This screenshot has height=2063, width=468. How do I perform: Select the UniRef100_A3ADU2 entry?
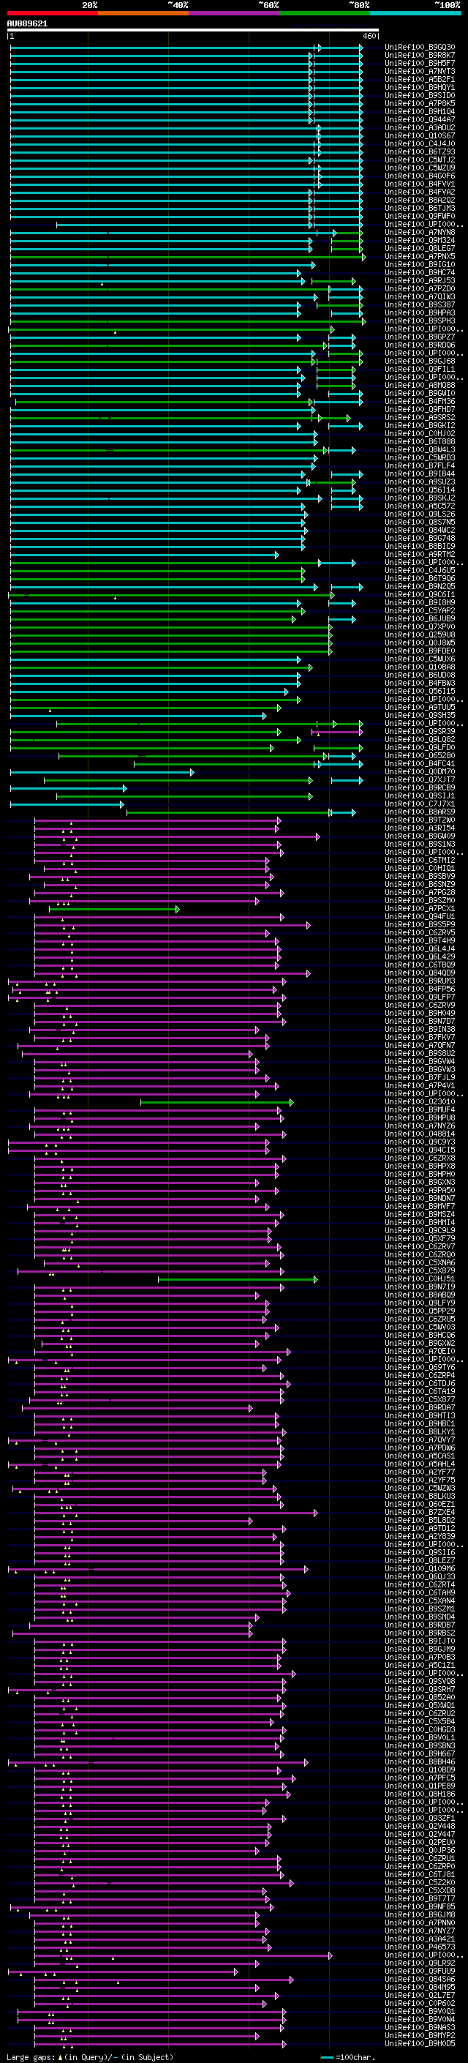click(x=420, y=127)
